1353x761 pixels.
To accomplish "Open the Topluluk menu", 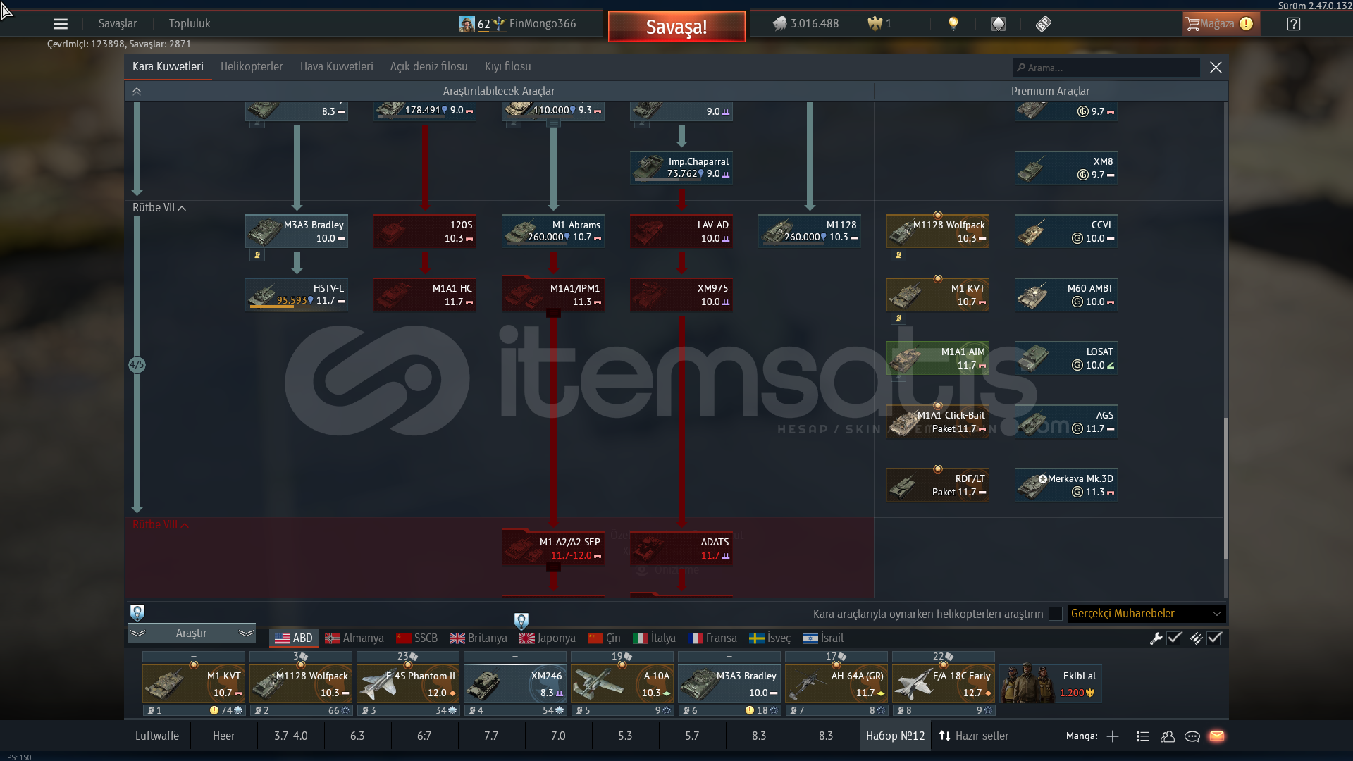I will coord(190,23).
